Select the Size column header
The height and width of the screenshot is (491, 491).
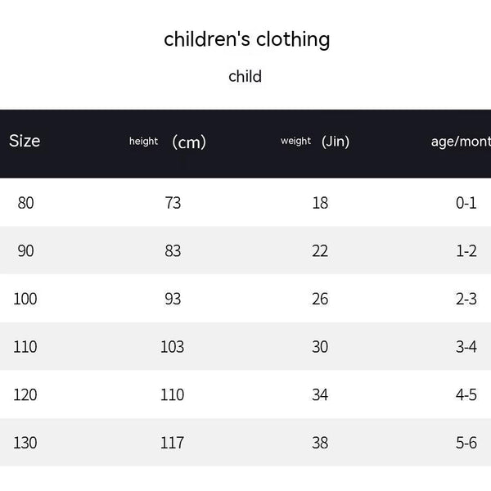pyautogui.click(x=25, y=141)
